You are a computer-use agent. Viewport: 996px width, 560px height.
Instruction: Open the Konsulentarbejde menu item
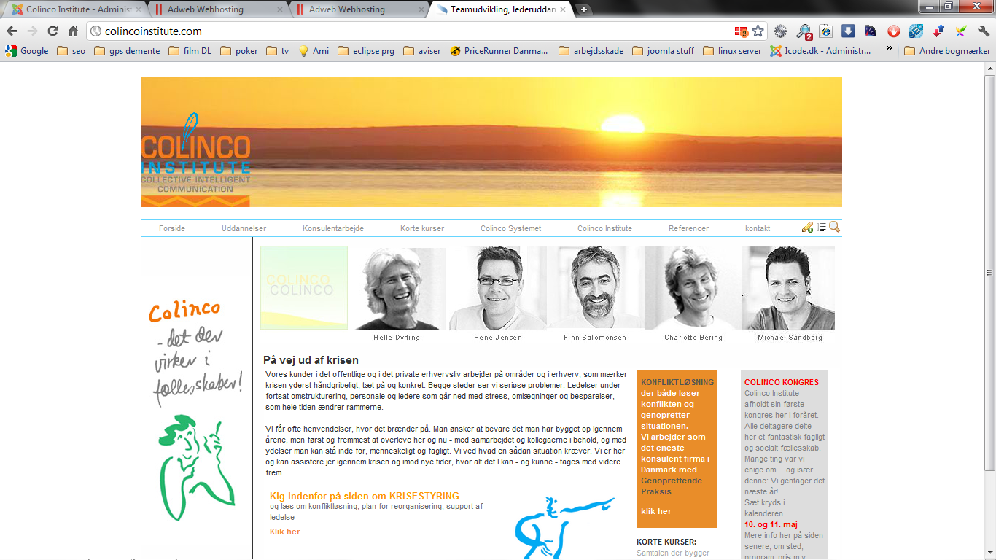pyautogui.click(x=333, y=228)
